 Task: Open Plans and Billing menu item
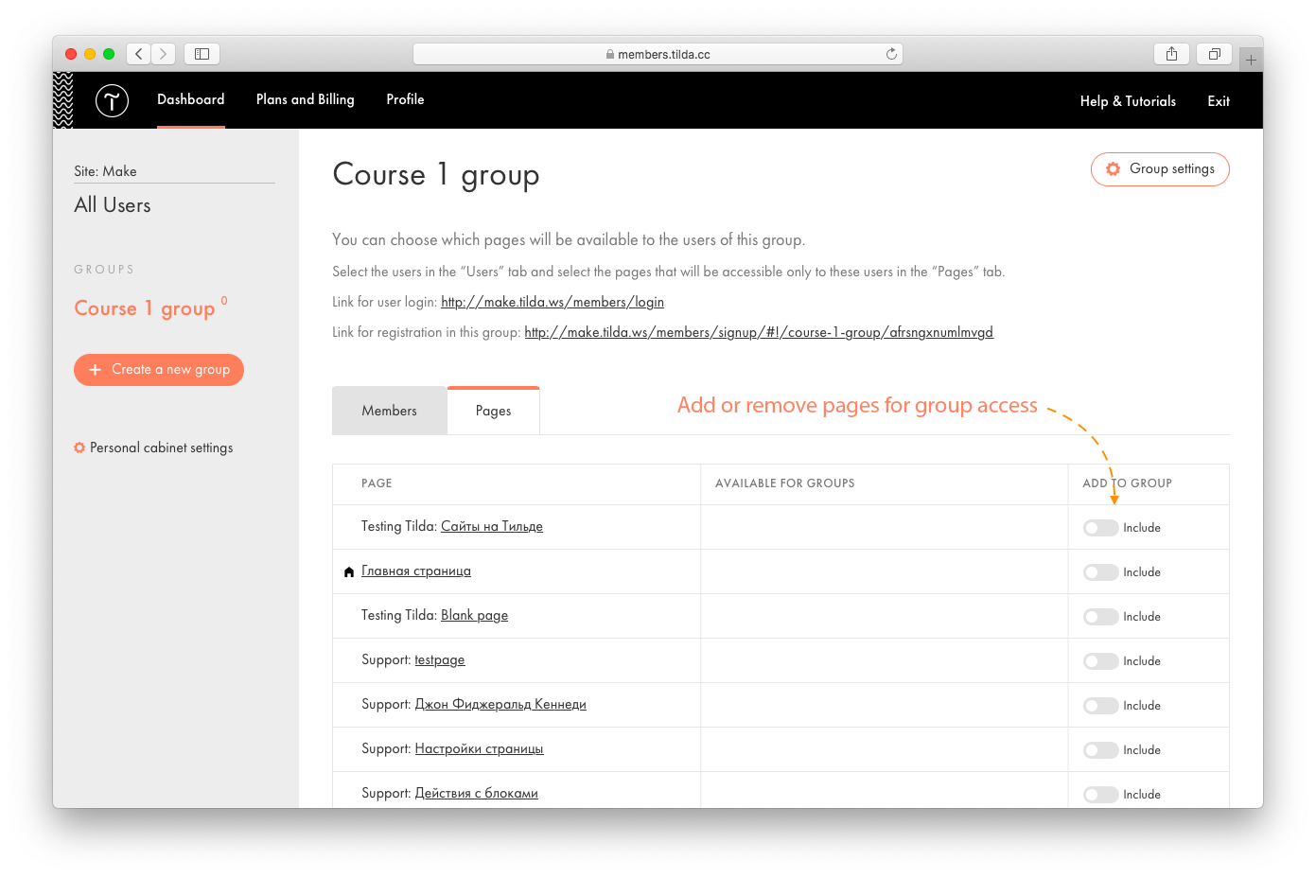point(305,99)
